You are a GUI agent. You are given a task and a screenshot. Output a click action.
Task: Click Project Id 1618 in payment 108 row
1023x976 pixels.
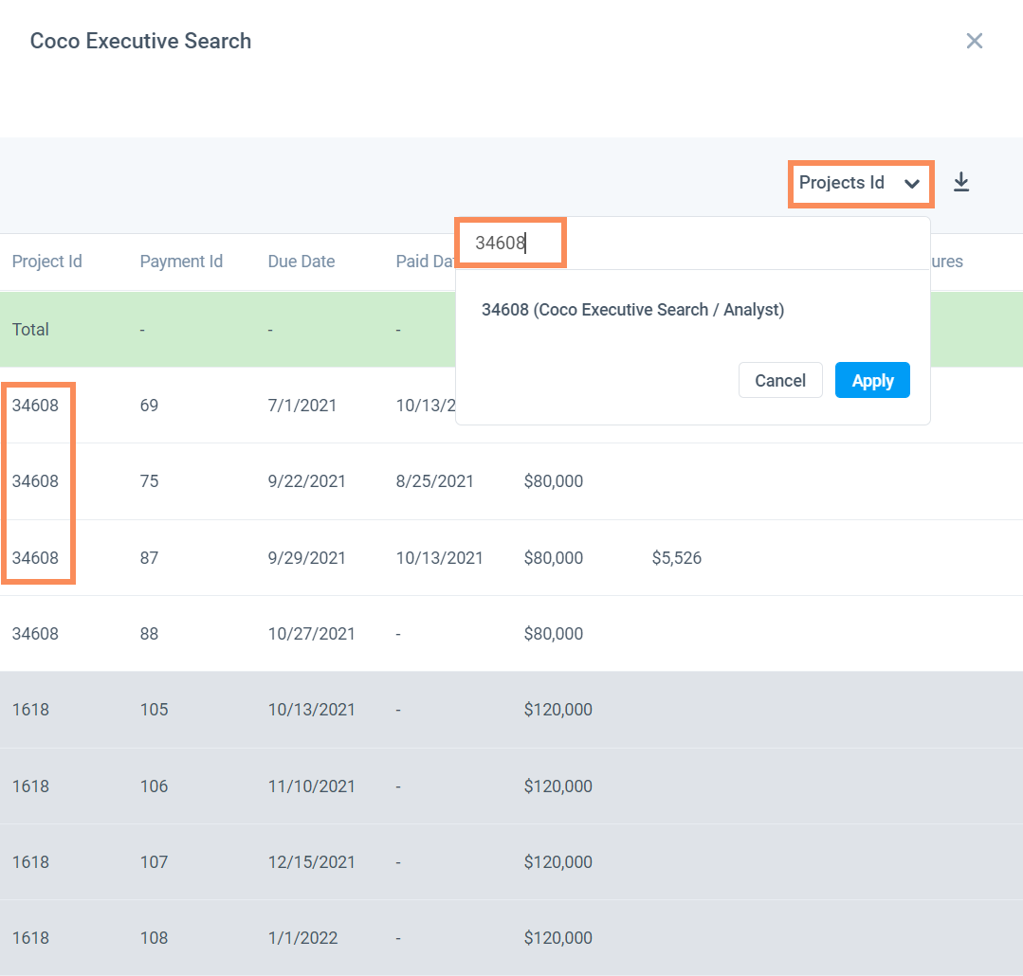tap(30, 937)
